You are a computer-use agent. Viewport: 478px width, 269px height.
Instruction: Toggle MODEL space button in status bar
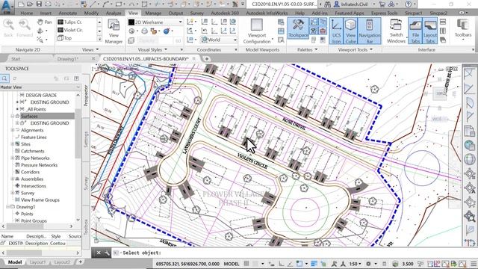(232, 264)
